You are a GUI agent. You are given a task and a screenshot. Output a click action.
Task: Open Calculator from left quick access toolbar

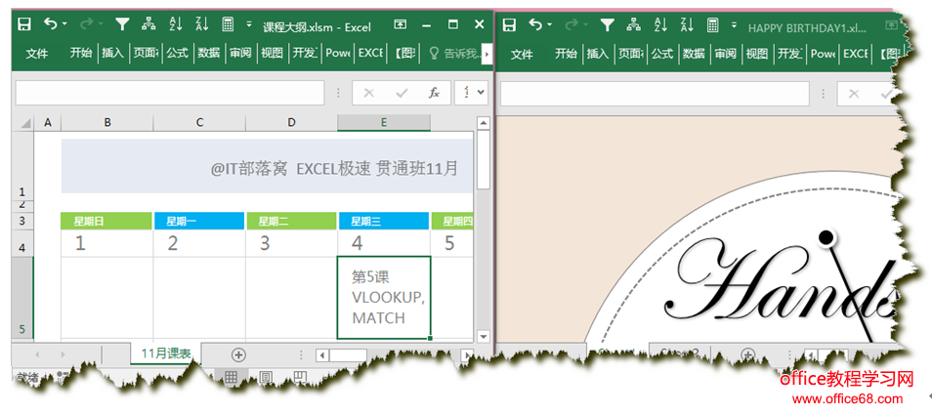pyautogui.click(x=228, y=24)
